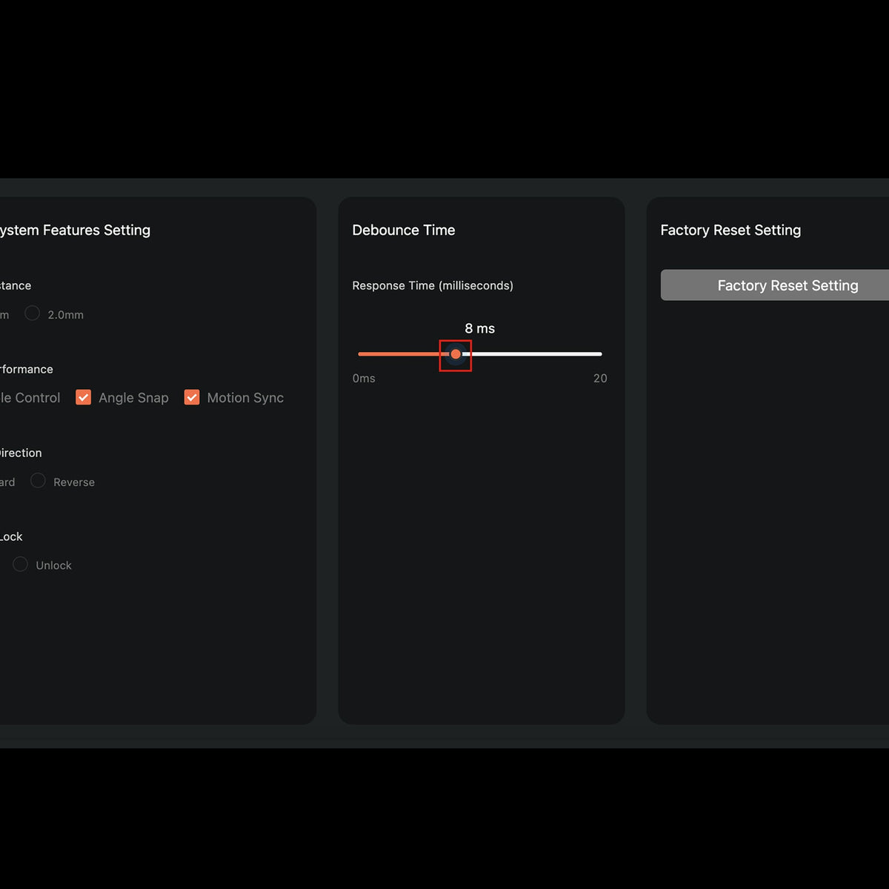Viewport: 889px width, 889px height.
Task: Click the orange debounce slider handle
Action: pos(456,354)
